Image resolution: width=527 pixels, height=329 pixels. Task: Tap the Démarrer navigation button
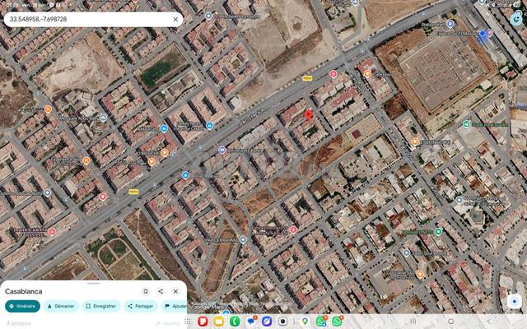coord(61,306)
